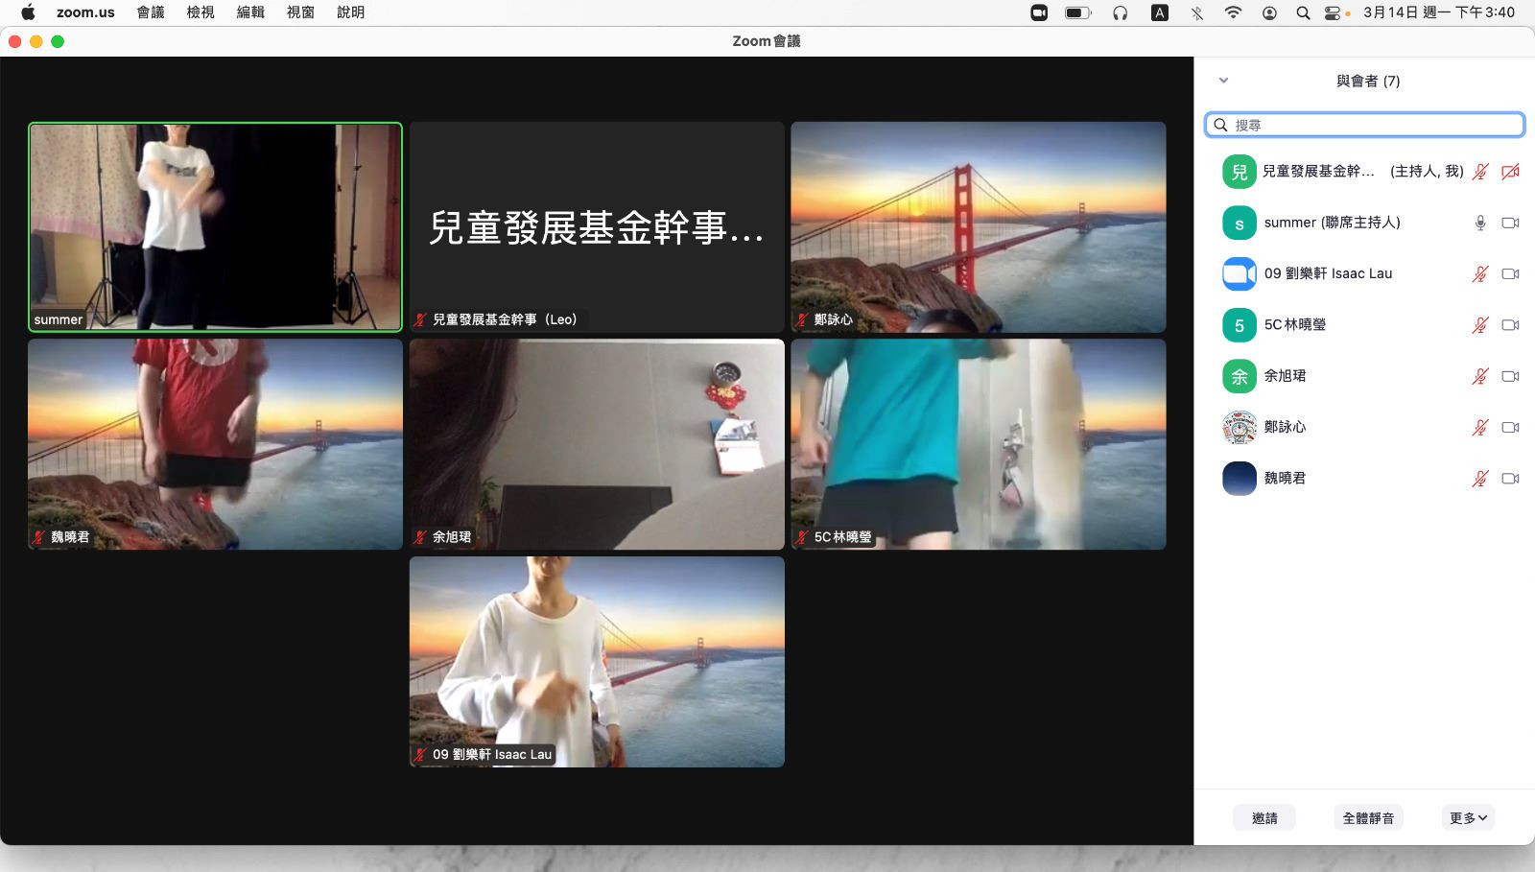Image resolution: width=1535 pixels, height=872 pixels.
Task: Click 09 劉樂軒 Isaac Lau's camera icon
Action: [x=1510, y=273]
